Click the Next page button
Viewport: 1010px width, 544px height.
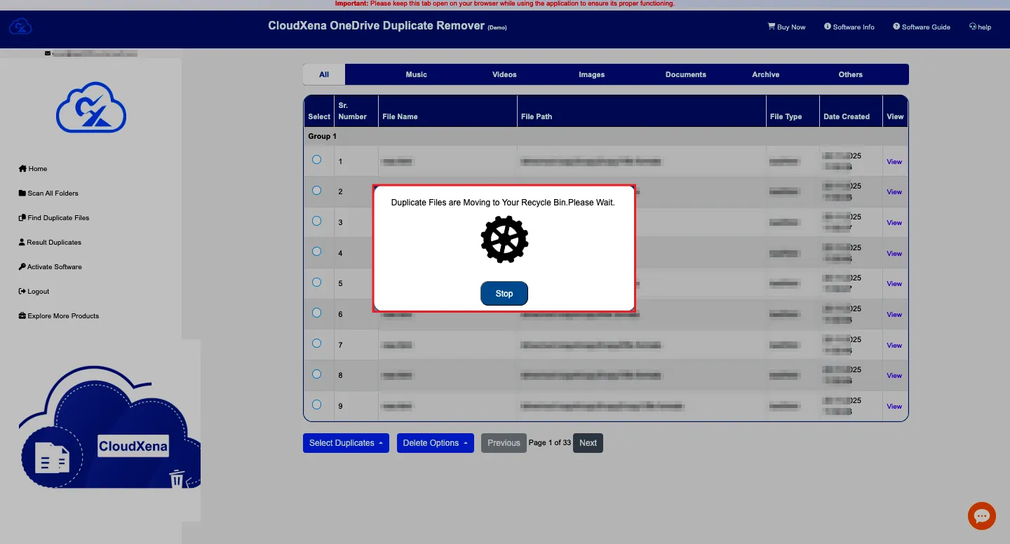[x=588, y=443]
